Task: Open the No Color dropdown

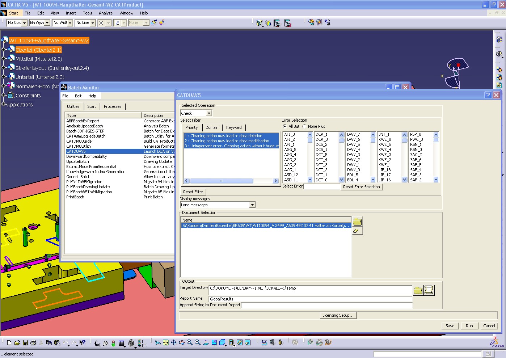Action: pyautogui.click(x=24, y=23)
